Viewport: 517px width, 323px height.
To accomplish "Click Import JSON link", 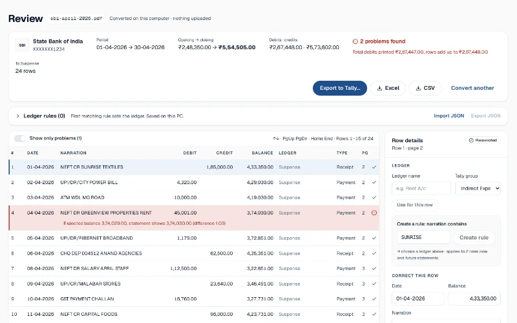I will coord(448,116).
